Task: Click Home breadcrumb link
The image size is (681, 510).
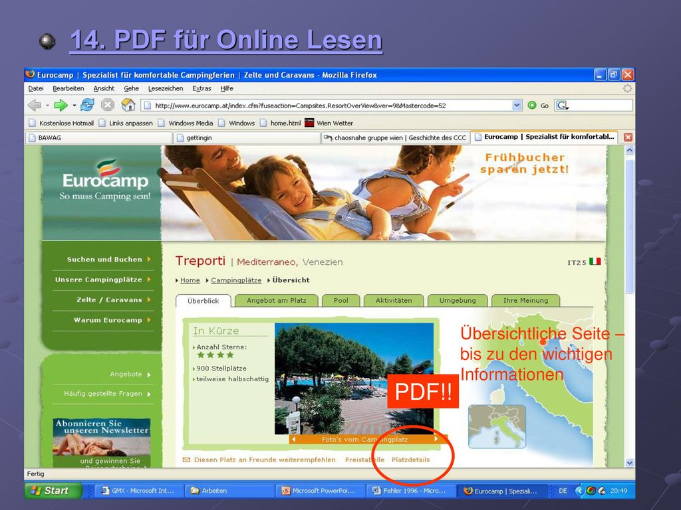Action: [x=190, y=280]
